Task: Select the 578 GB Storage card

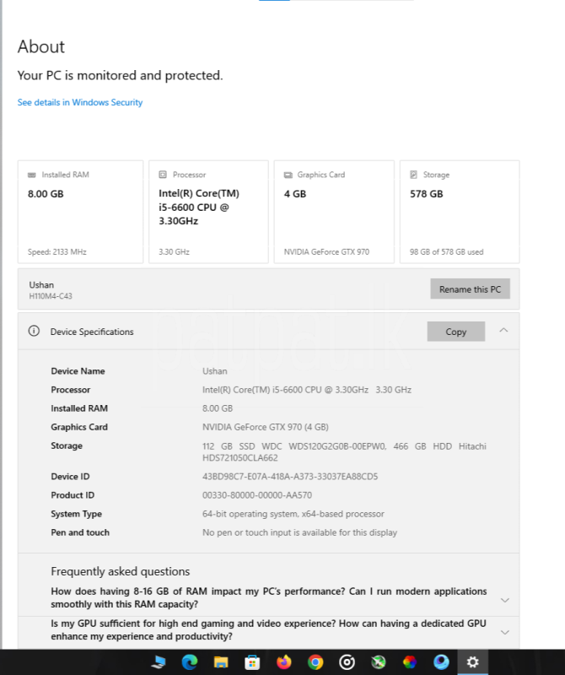Action: pyautogui.click(x=459, y=212)
